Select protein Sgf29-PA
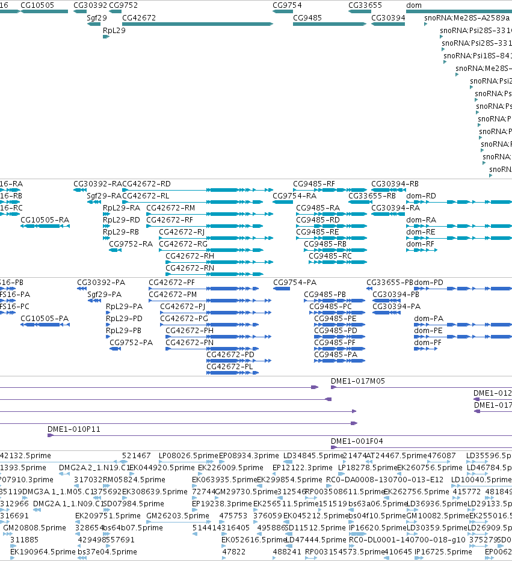512x561 pixels. point(94,301)
